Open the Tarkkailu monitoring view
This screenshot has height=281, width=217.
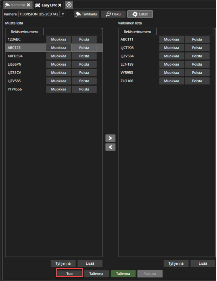[87, 14]
